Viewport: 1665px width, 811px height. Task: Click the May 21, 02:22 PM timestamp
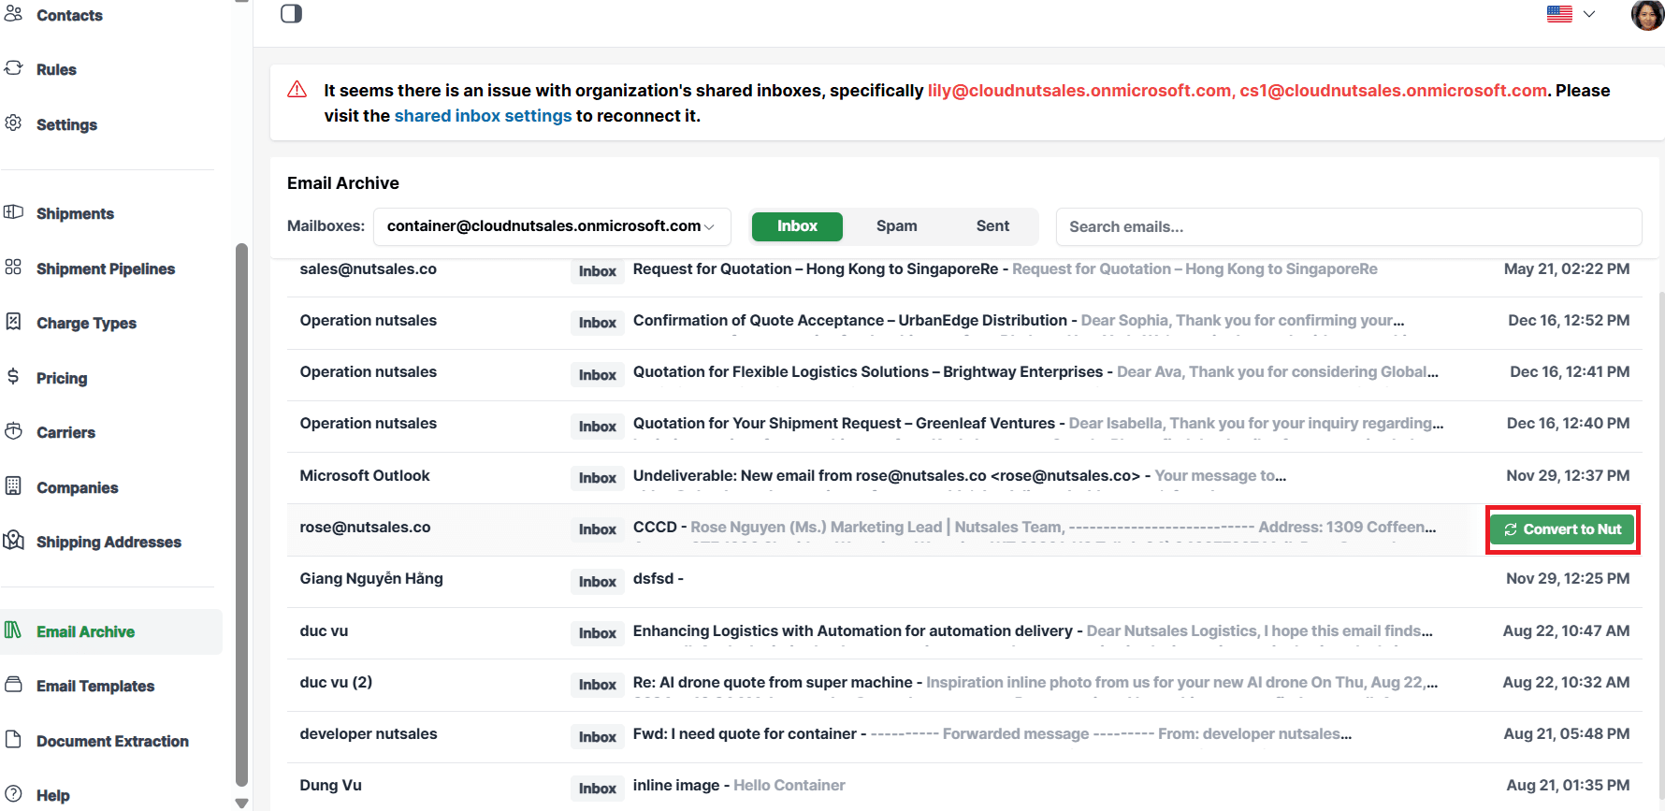pyautogui.click(x=1567, y=269)
